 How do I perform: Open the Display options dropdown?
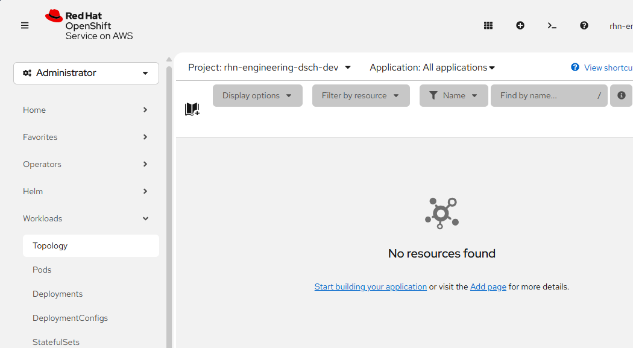257,95
